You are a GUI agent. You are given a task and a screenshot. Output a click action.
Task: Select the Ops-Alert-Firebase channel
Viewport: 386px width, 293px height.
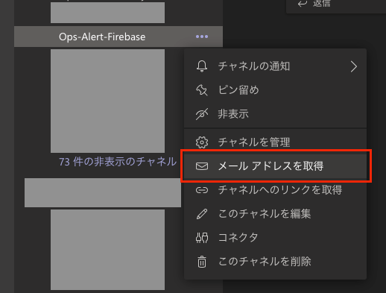(118, 37)
